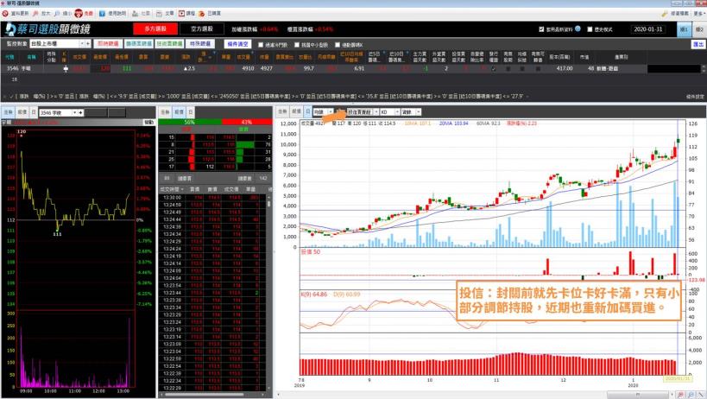Open the 已購買 purchased icon
707x399 pixels.
coord(202,14)
